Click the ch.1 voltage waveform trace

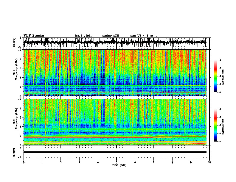pyautogui.click(x=115, y=42)
